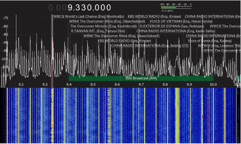The width and height of the screenshot is (241, 144).
Task: Select R.EXTERIOR DE ESPANA (Spa, Noblejas) bookmark
Action: click(x=172, y=26)
